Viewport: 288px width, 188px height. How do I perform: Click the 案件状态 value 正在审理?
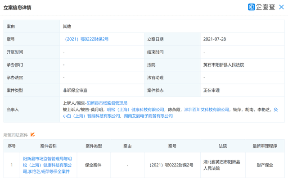(x=211, y=90)
